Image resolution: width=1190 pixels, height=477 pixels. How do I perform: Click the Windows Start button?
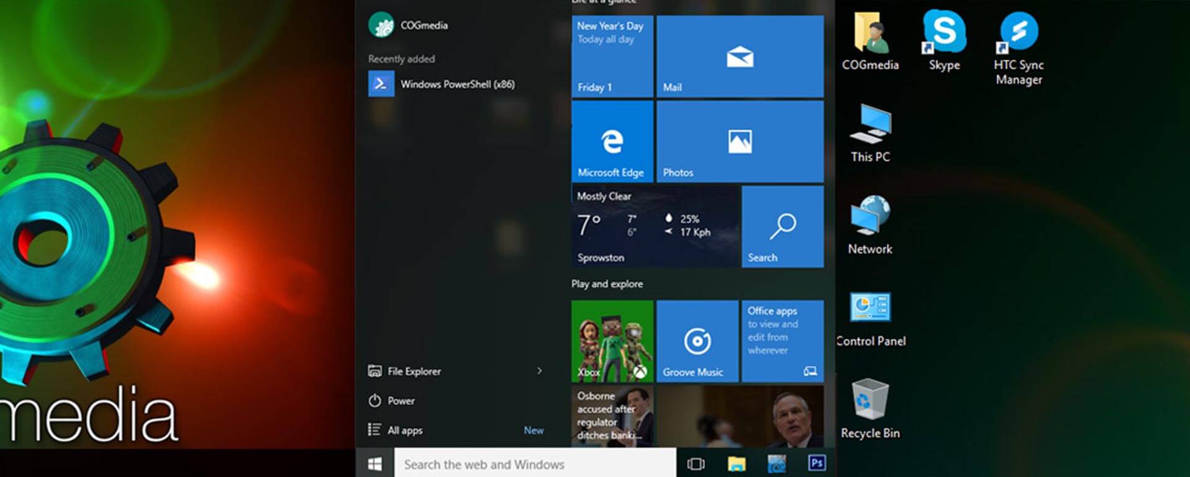(x=375, y=464)
